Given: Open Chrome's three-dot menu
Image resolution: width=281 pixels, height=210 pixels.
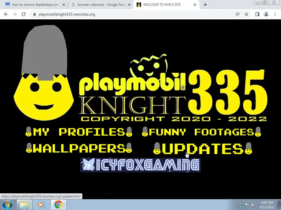Looking at the screenshot, I should click(x=275, y=14).
